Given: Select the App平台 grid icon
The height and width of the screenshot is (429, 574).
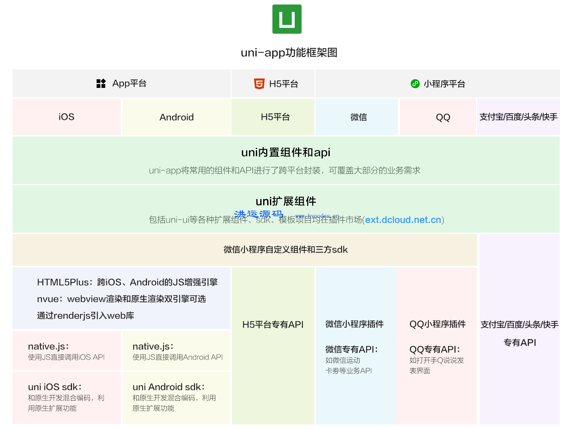Looking at the screenshot, I should [x=101, y=83].
